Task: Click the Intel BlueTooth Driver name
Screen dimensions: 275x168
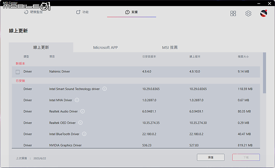Action: tap(64, 134)
